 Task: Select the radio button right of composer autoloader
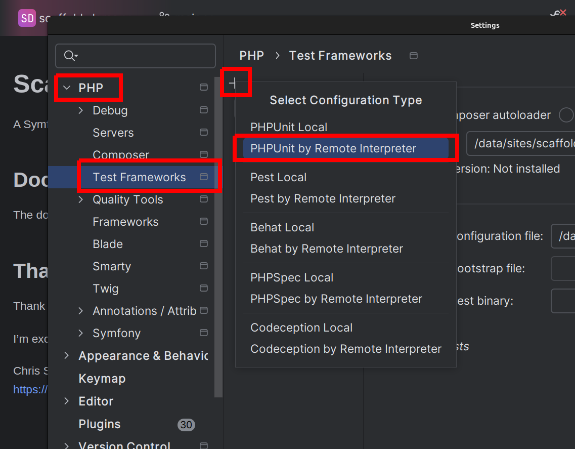[x=566, y=115]
